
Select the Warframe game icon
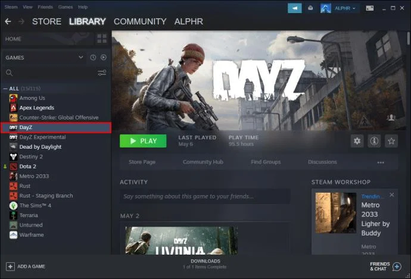tap(13, 235)
